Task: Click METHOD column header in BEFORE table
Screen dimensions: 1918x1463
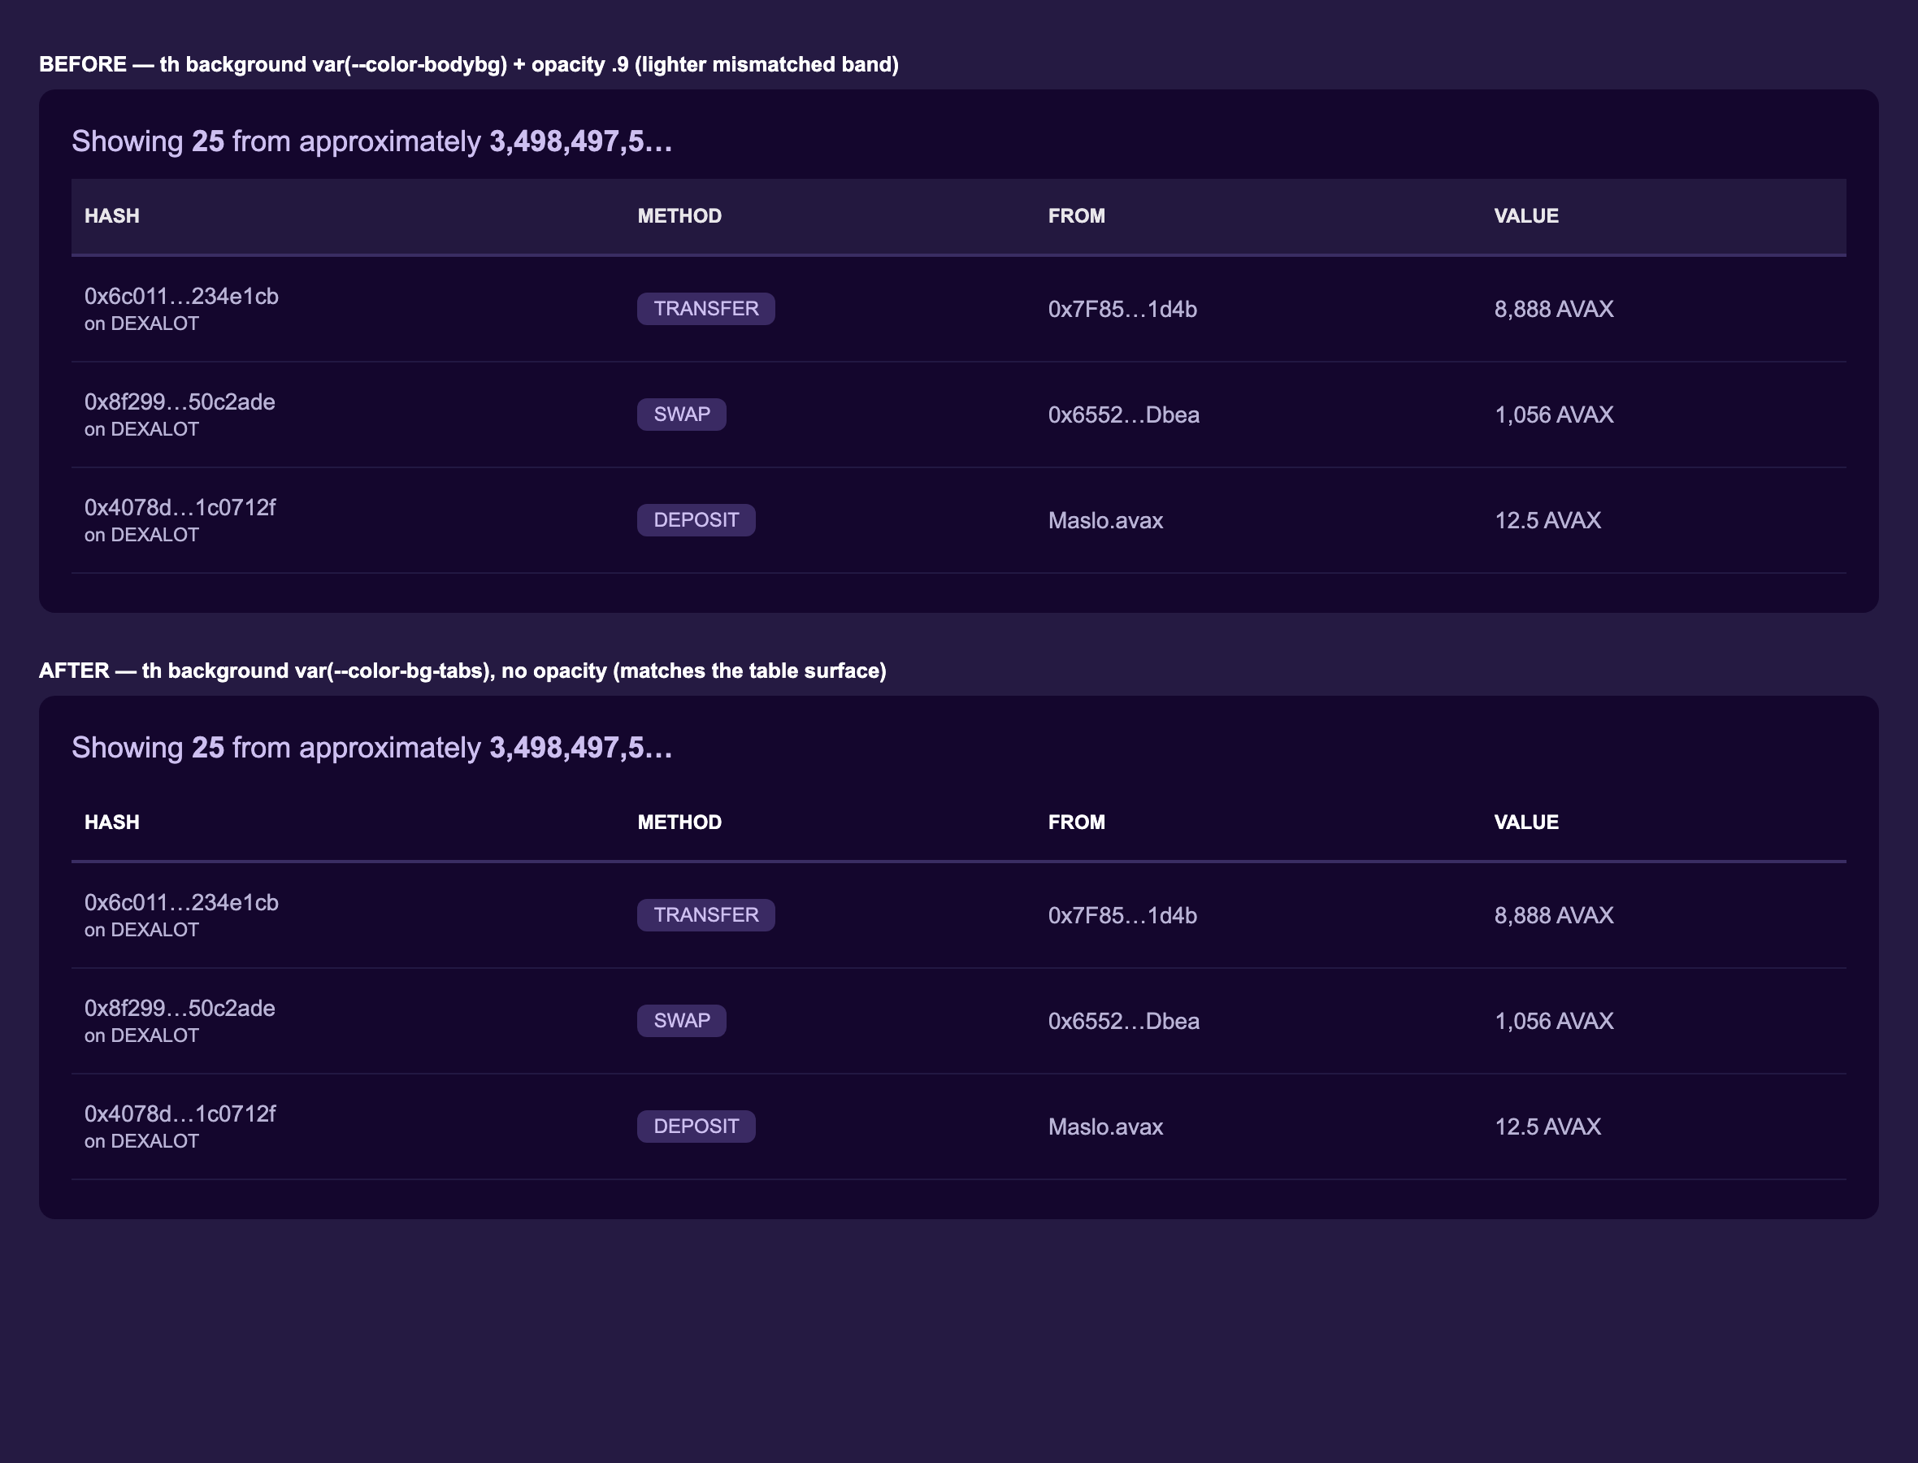Action: coord(679,216)
